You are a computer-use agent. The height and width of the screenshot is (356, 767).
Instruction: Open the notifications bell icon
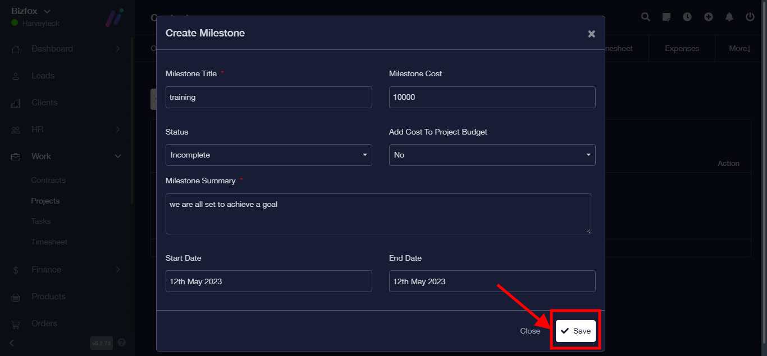(x=729, y=17)
